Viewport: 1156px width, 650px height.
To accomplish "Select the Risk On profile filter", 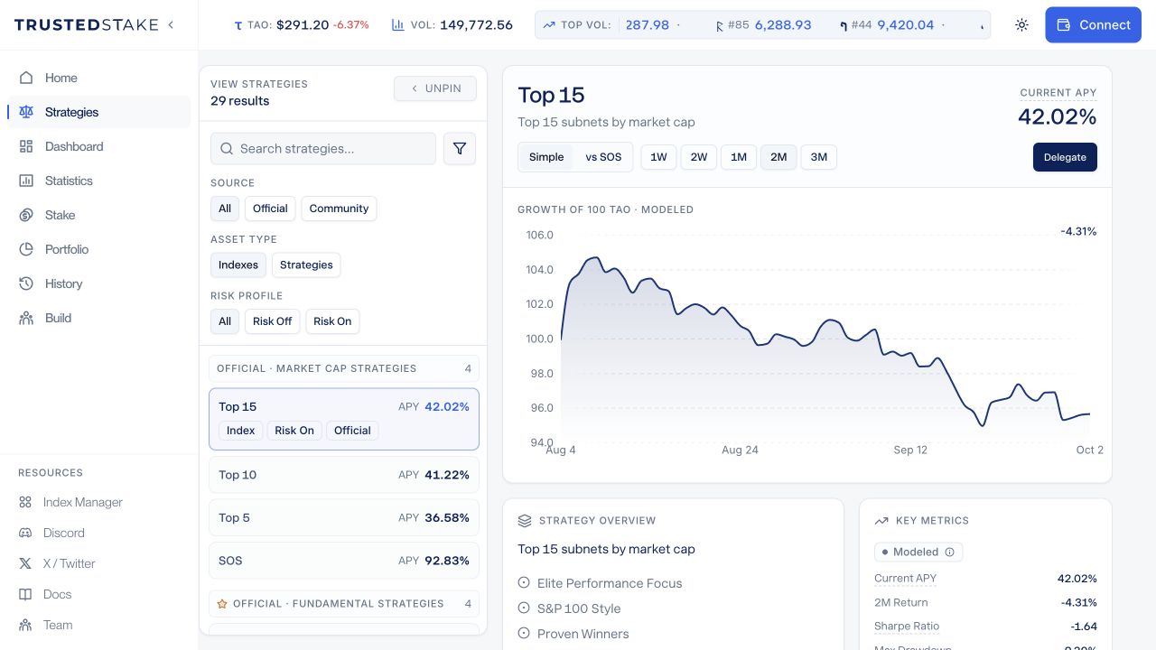I will 332,321.
